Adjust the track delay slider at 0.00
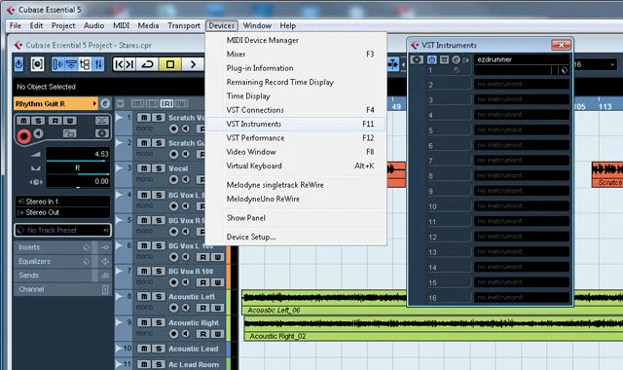The height and width of the screenshot is (370, 623). point(78,182)
